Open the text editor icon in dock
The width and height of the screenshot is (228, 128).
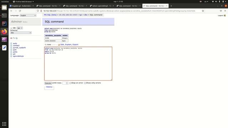click(4, 48)
